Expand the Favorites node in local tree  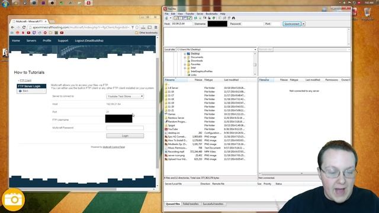click(x=185, y=64)
